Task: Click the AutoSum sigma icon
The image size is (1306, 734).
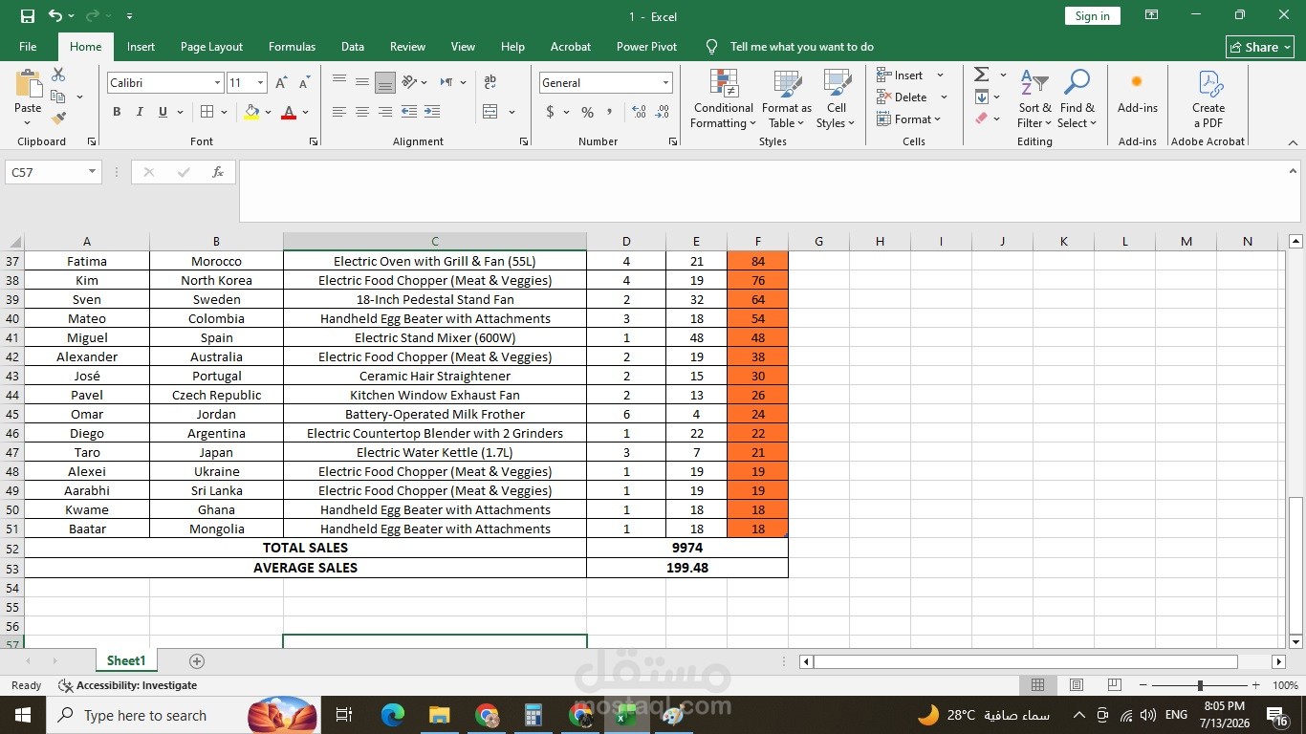Action: pyautogui.click(x=981, y=75)
